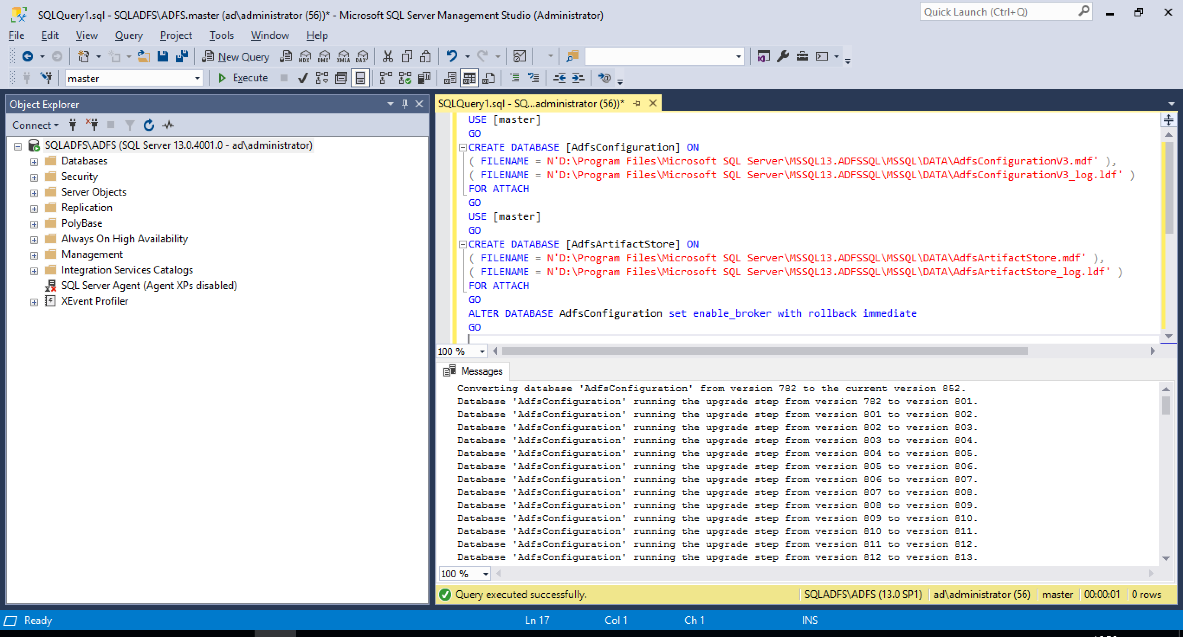The width and height of the screenshot is (1183, 637).
Task: Unpin the Object Explorer panel
Action: click(x=404, y=104)
